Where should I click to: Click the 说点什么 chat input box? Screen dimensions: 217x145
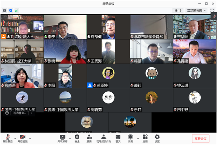[20, 113]
